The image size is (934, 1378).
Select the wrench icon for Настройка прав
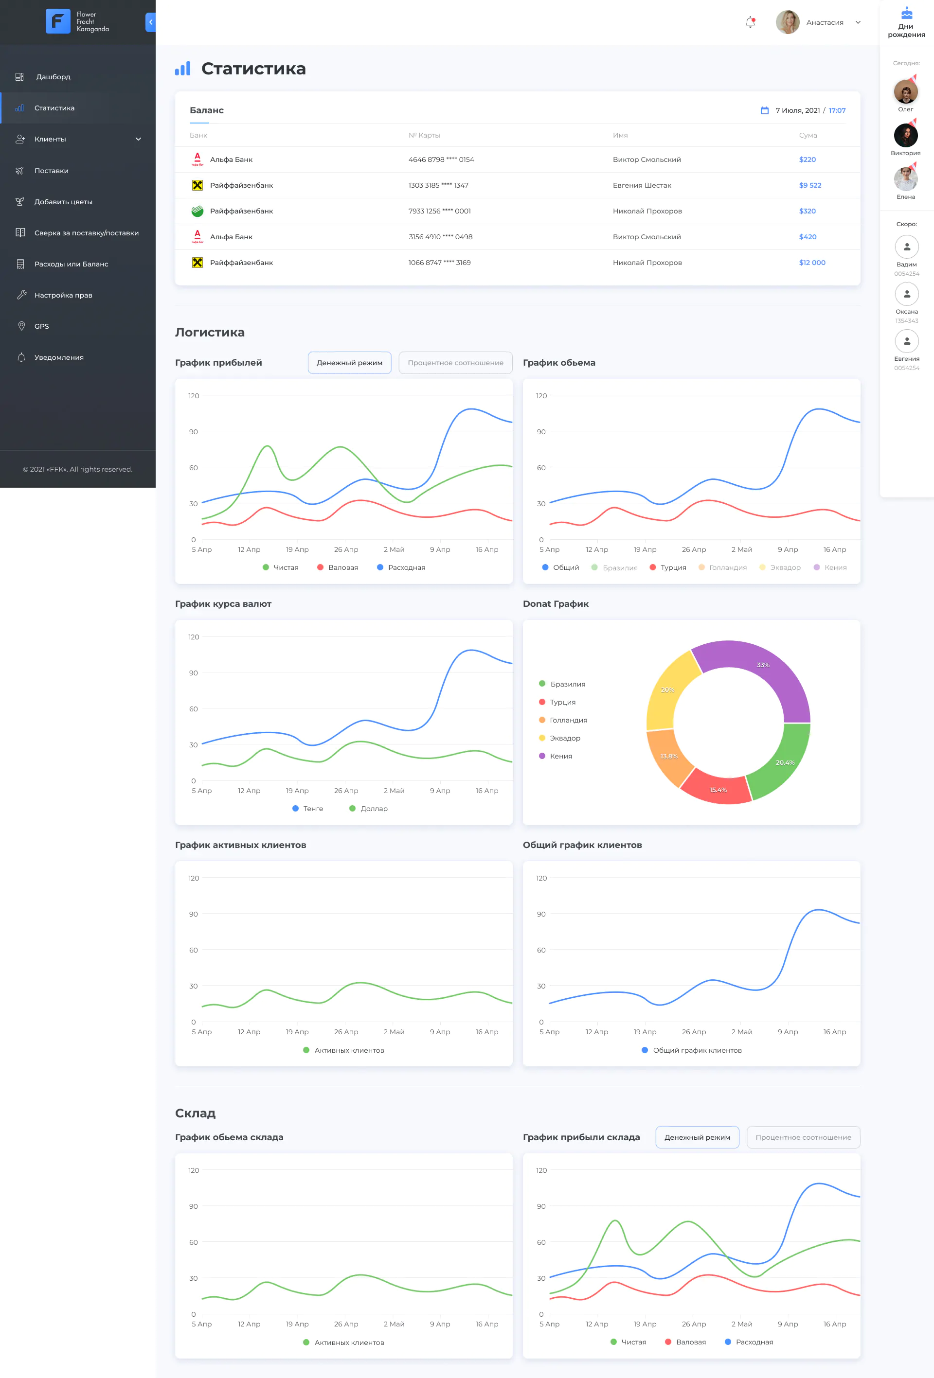(21, 295)
